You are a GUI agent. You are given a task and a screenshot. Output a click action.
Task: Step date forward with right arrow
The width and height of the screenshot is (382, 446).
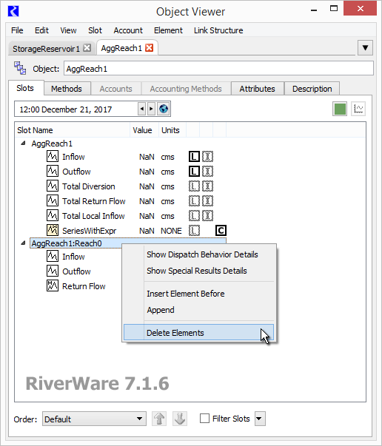pos(152,109)
